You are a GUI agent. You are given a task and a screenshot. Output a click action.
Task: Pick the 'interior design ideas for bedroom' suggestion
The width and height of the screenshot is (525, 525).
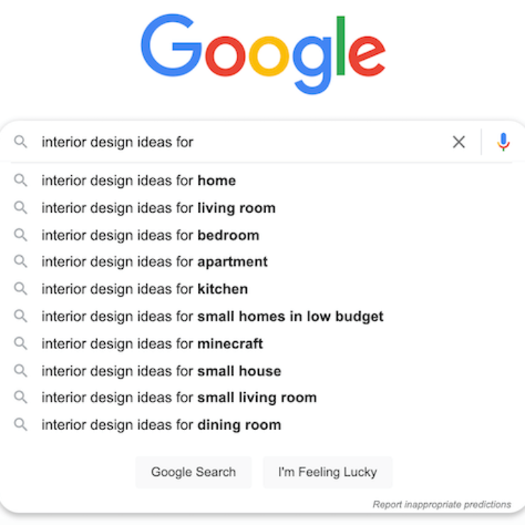tap(150, 235)
